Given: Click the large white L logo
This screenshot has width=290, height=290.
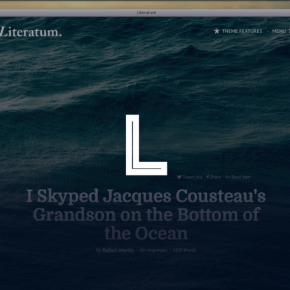Looking at the screenshot, I should [x=146, y=145].
